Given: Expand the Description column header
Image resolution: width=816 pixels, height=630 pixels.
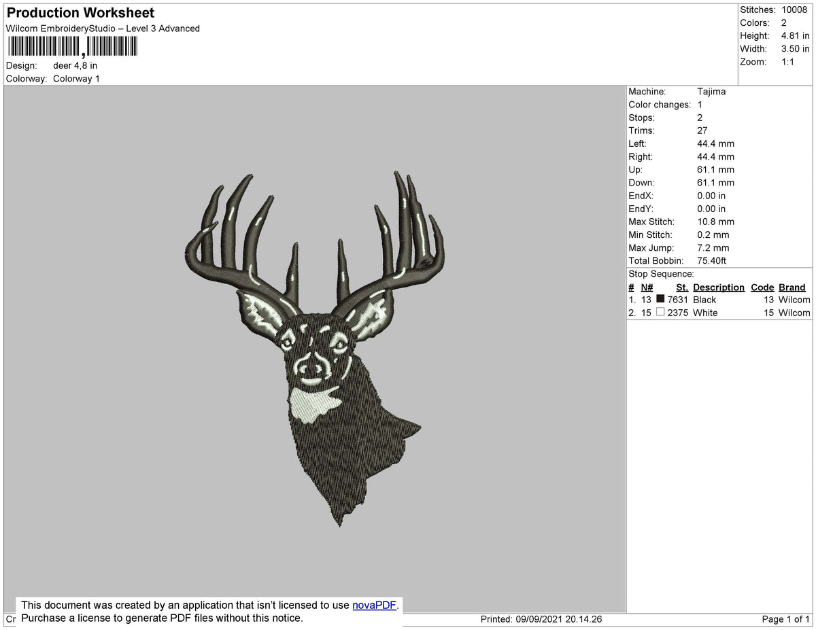Looking at the screenshot, I should tap(719, 287).
